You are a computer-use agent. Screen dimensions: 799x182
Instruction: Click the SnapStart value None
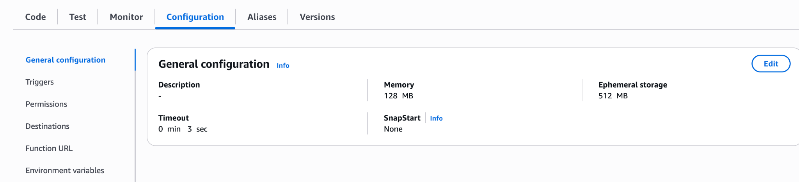point(393,129)
